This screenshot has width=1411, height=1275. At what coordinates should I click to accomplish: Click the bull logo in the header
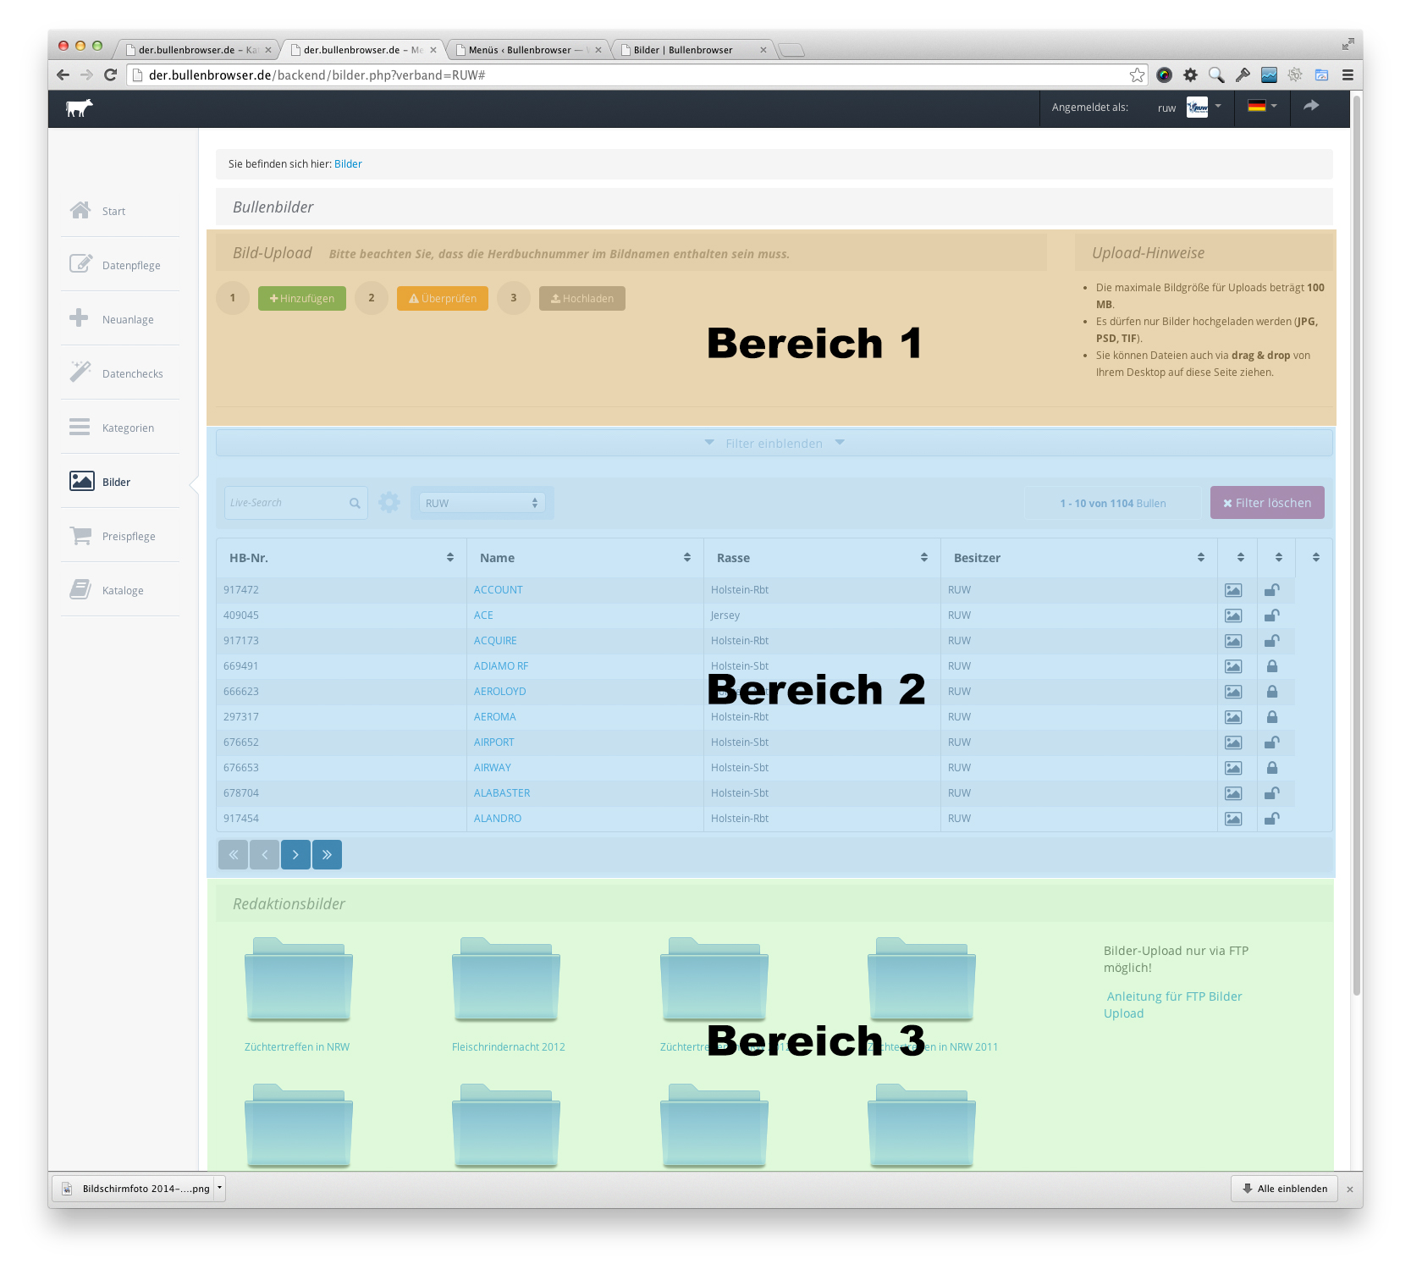[80, 108]
